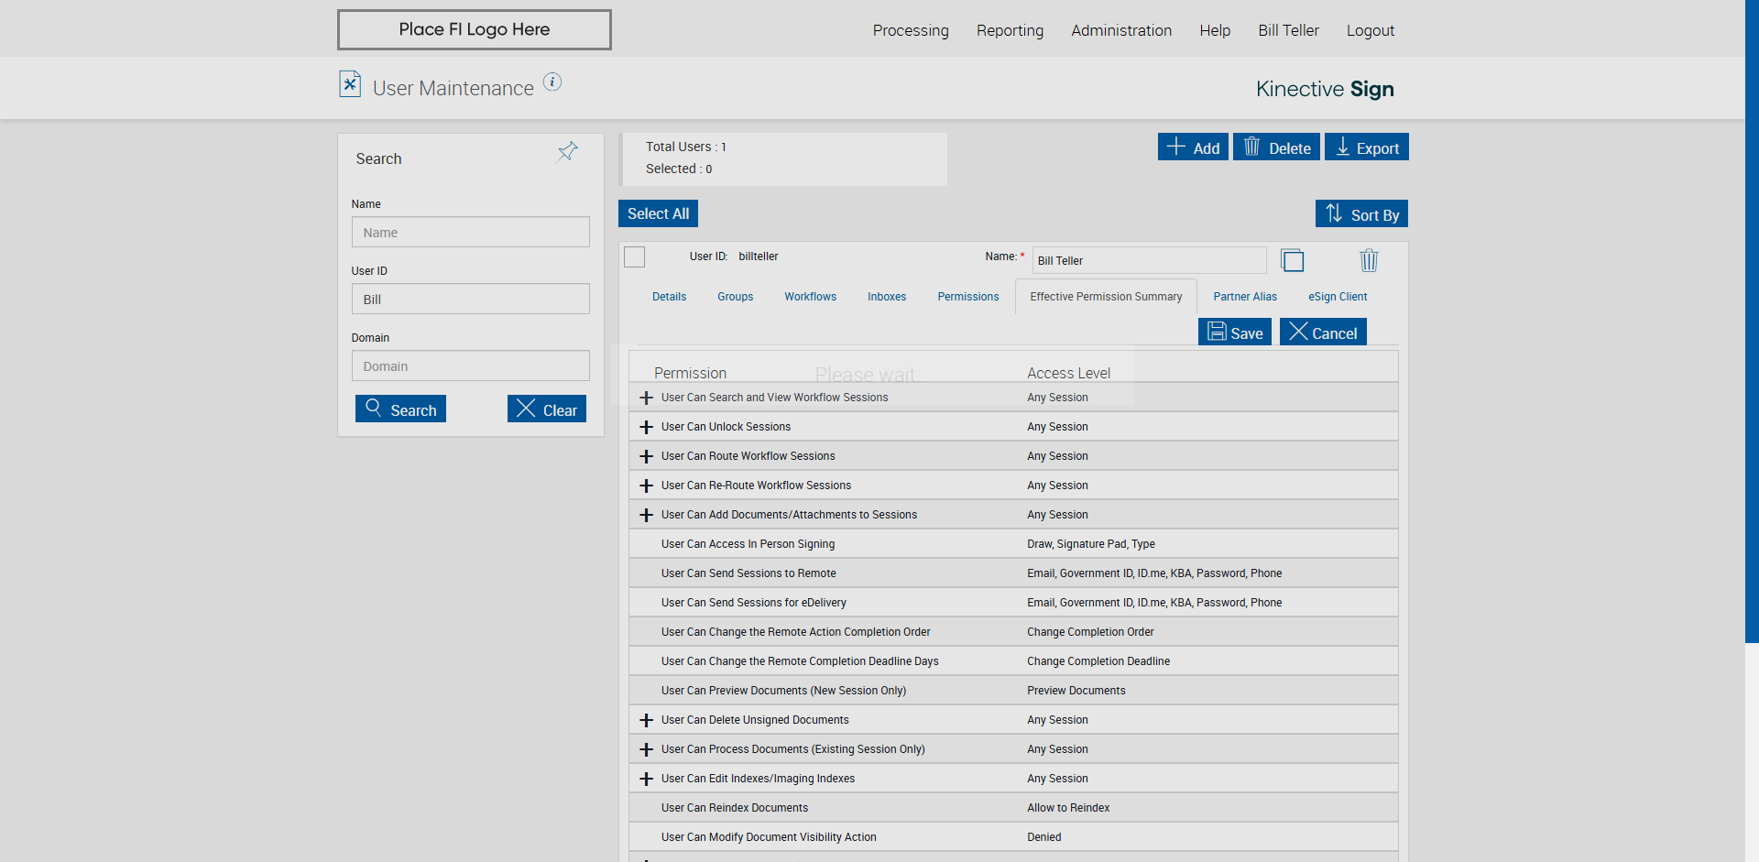1759x862 pixels.
Task: Open the Bill Teller user menu
Action: click(1288, 30)
